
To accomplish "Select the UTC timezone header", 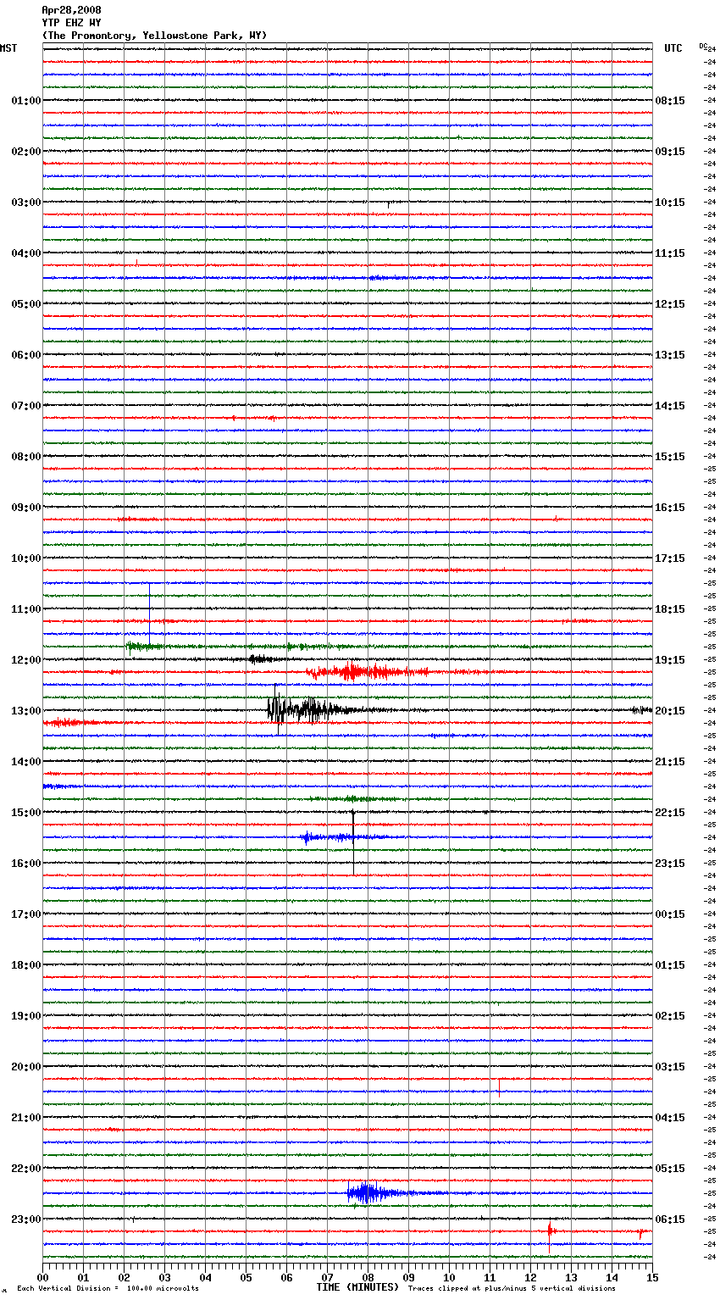I will coord(673,48).
